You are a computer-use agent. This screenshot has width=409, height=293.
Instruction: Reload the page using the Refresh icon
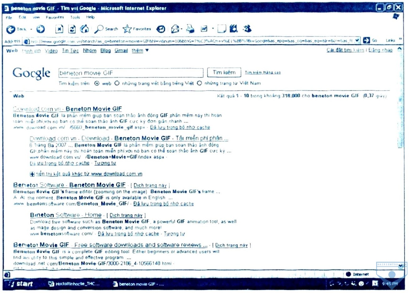72,29
